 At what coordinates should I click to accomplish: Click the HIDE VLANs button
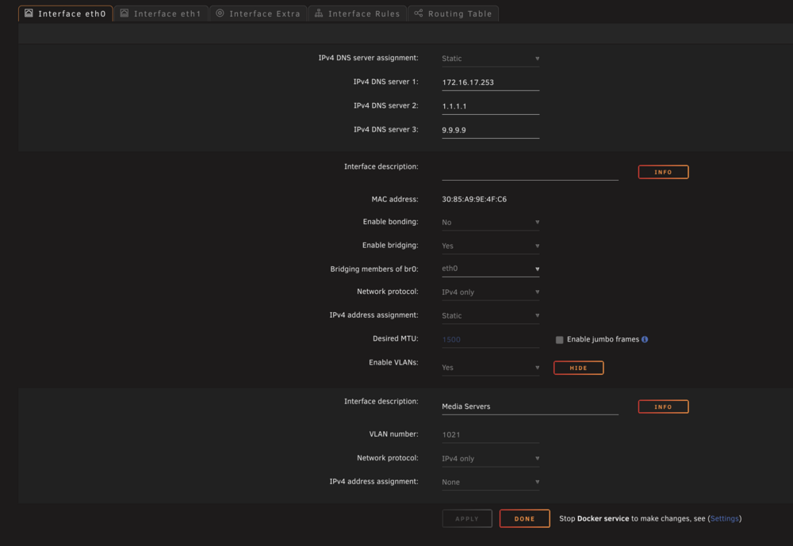tap(579, 368)
